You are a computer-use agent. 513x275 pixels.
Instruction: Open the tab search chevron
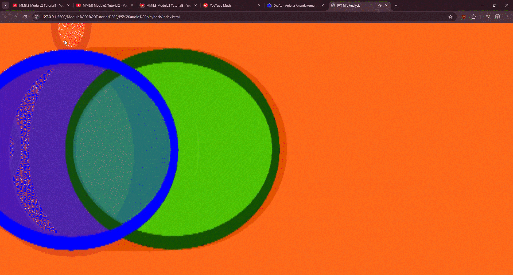click(x=5, y=5)
